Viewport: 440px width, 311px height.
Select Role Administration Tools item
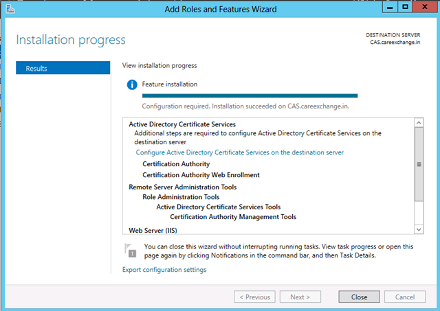point(181,197)
